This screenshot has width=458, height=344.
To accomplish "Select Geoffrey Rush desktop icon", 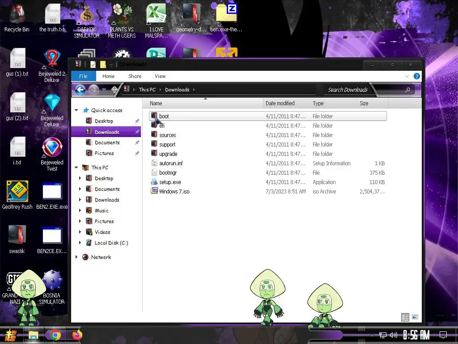I will click(x=17, y=195).
